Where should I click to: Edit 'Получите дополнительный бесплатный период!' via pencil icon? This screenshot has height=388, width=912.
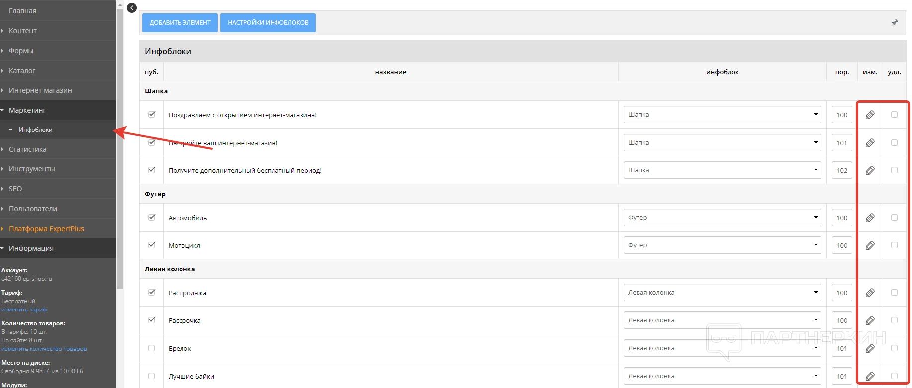tap(870, 170)
